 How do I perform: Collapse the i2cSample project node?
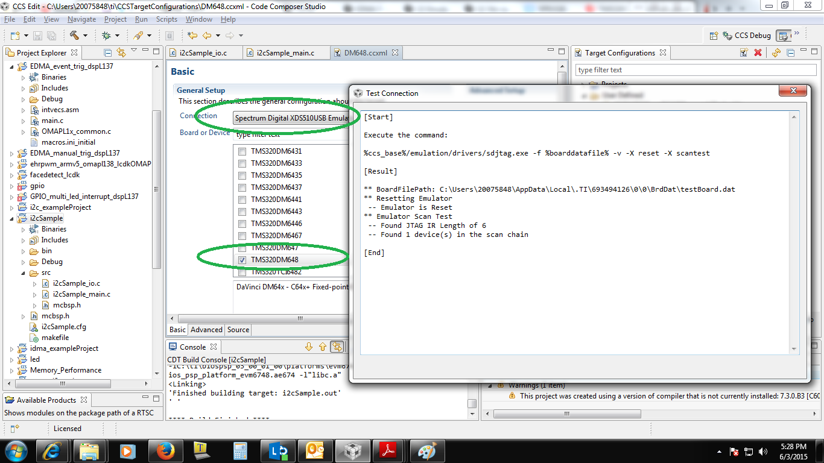11,218
